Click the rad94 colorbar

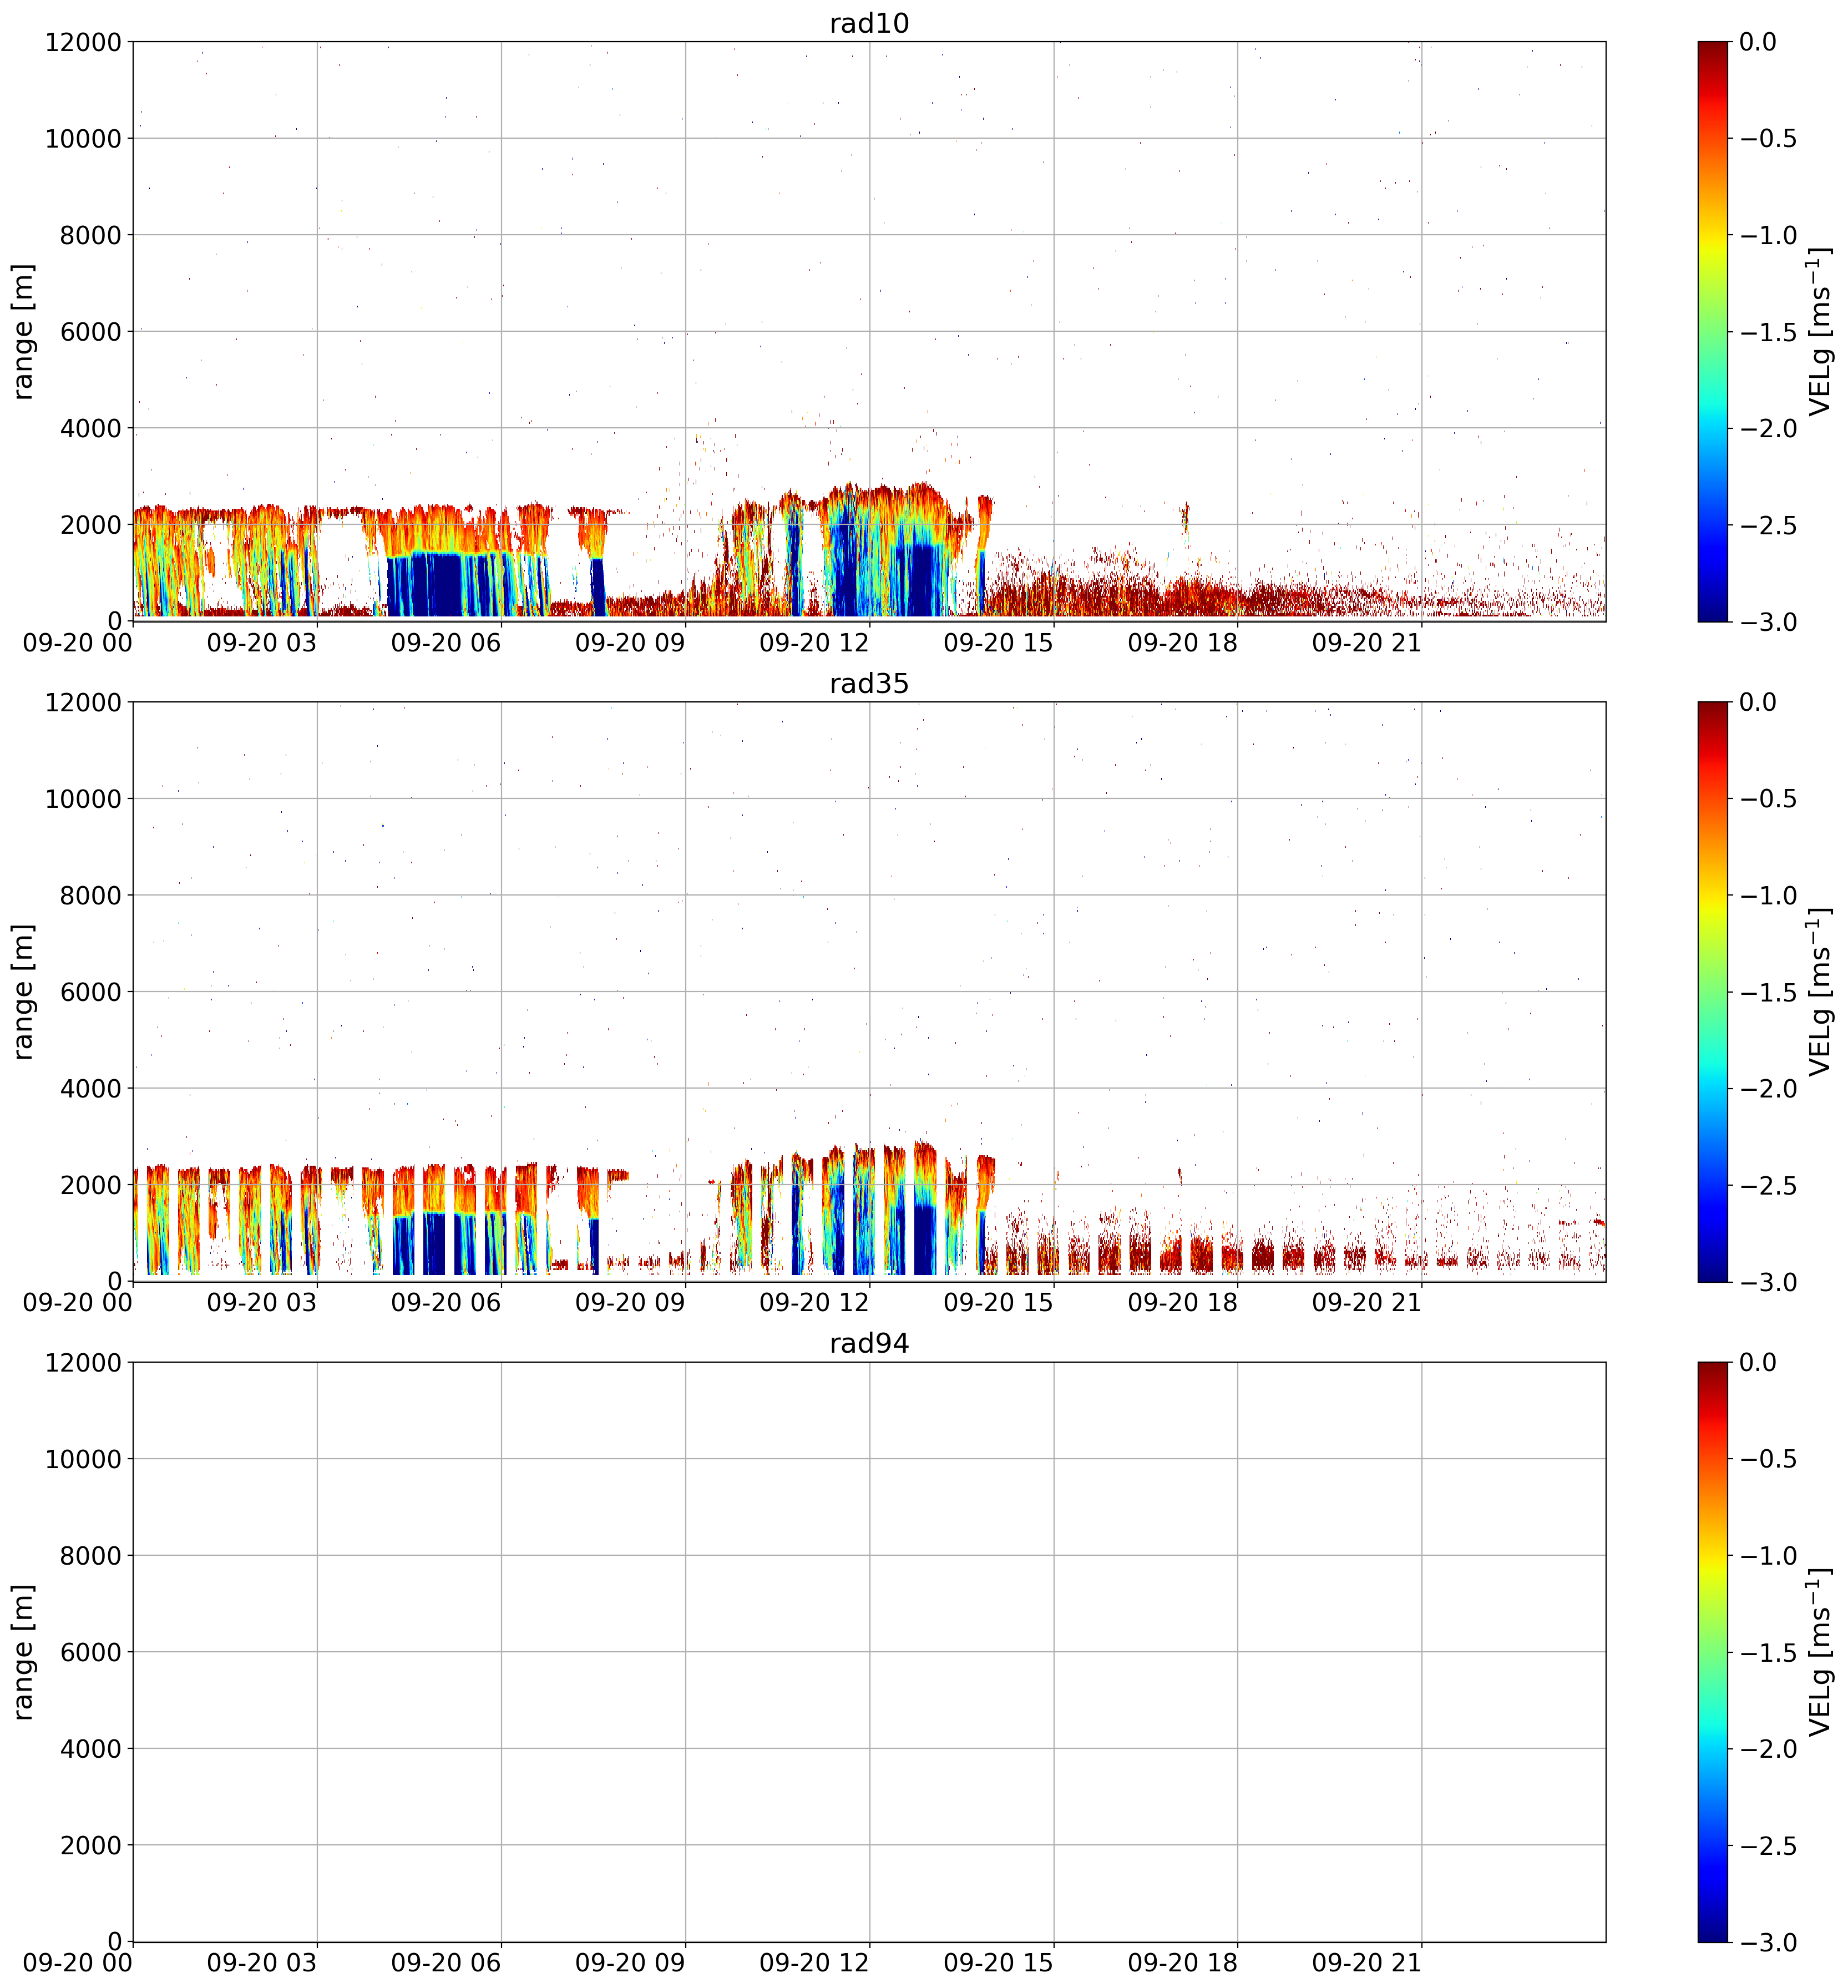[1712, 1651]
